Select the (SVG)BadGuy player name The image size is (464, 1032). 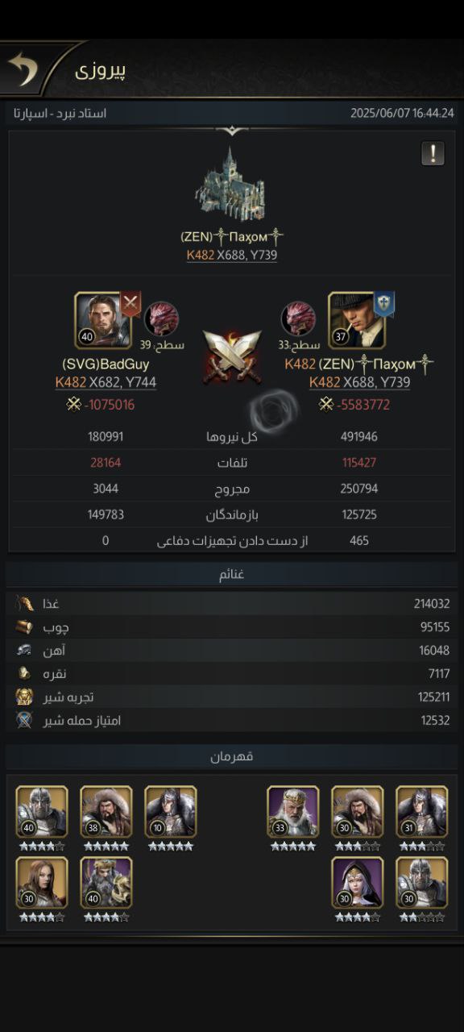point(106,364)
